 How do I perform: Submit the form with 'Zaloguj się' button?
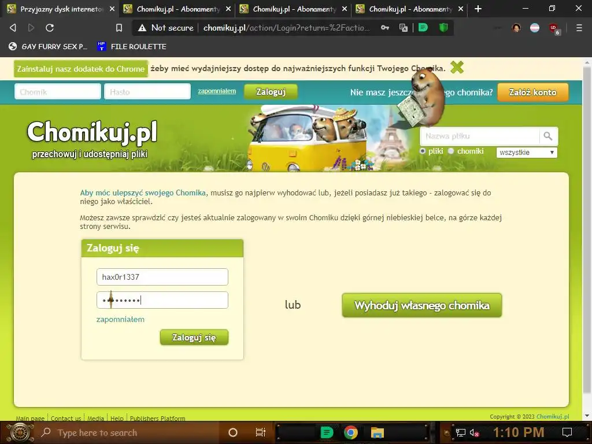tap(194, 337)
